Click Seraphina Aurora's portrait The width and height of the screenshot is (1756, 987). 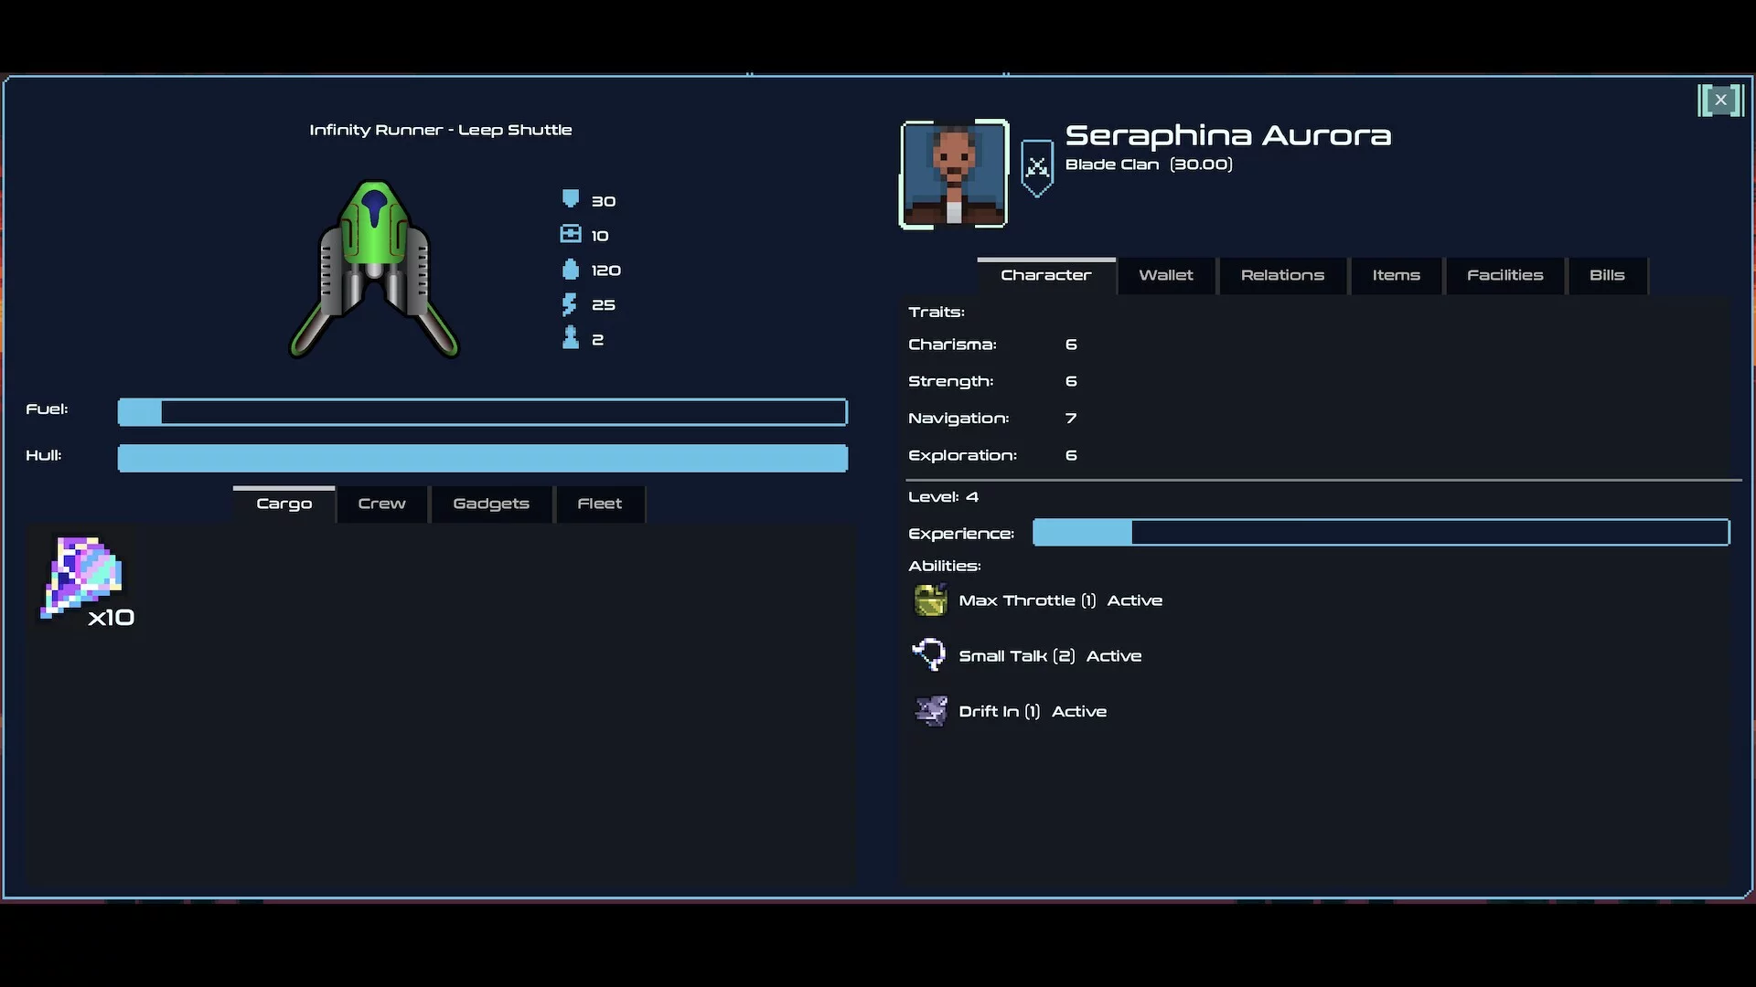954,174
